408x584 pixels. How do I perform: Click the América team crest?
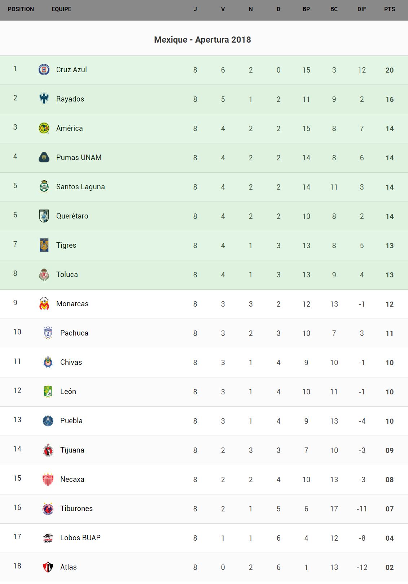[x=44, y=128]
